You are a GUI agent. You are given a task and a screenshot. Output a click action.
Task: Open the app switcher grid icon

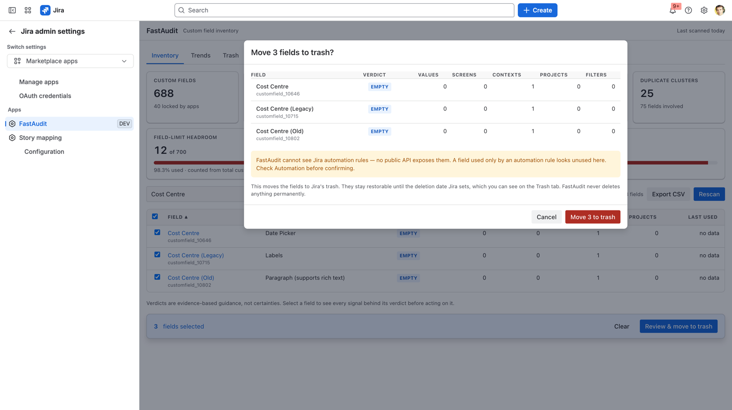pos(28,10)
